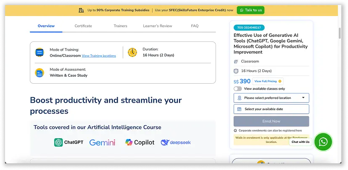Click the Boost productivity heading
The image size is (348, 170).
click(x=106, y=106)
